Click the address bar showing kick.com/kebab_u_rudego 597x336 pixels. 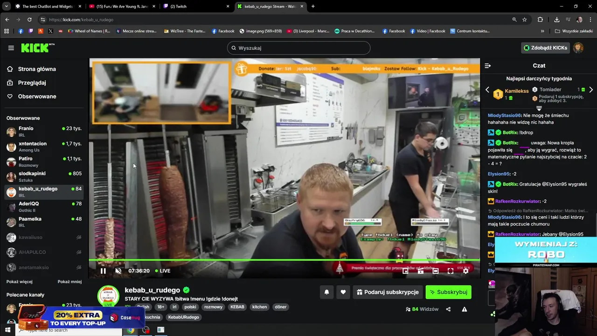click(x=275, y=20)
